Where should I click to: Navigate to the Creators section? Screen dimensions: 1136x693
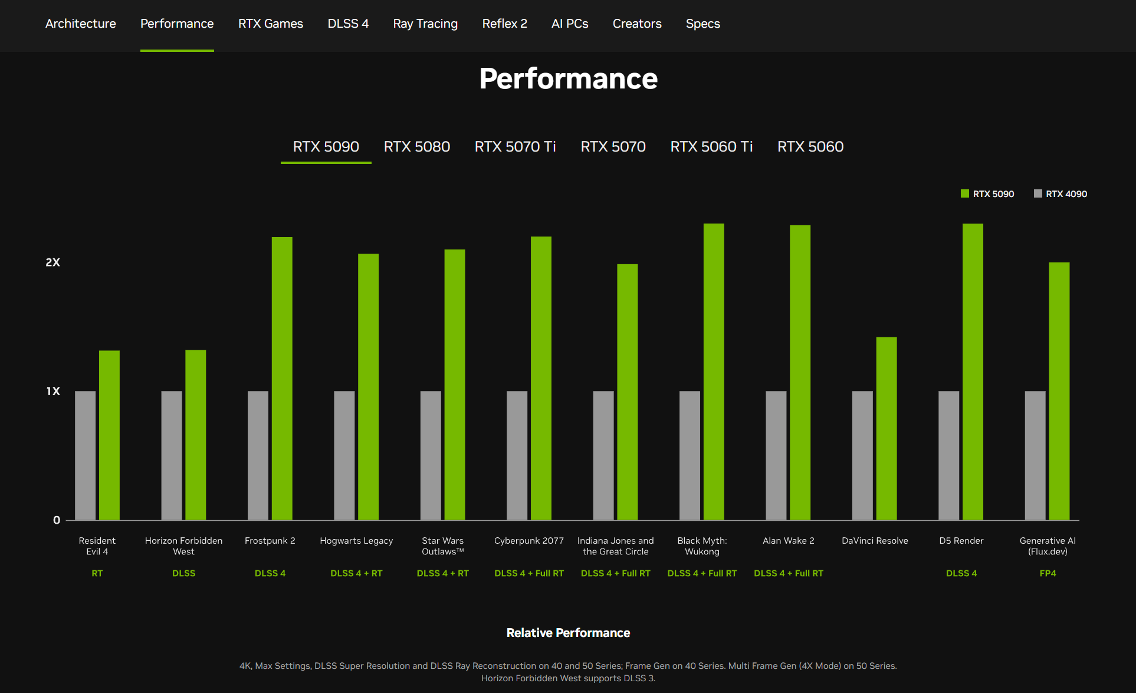click(636, 24)
